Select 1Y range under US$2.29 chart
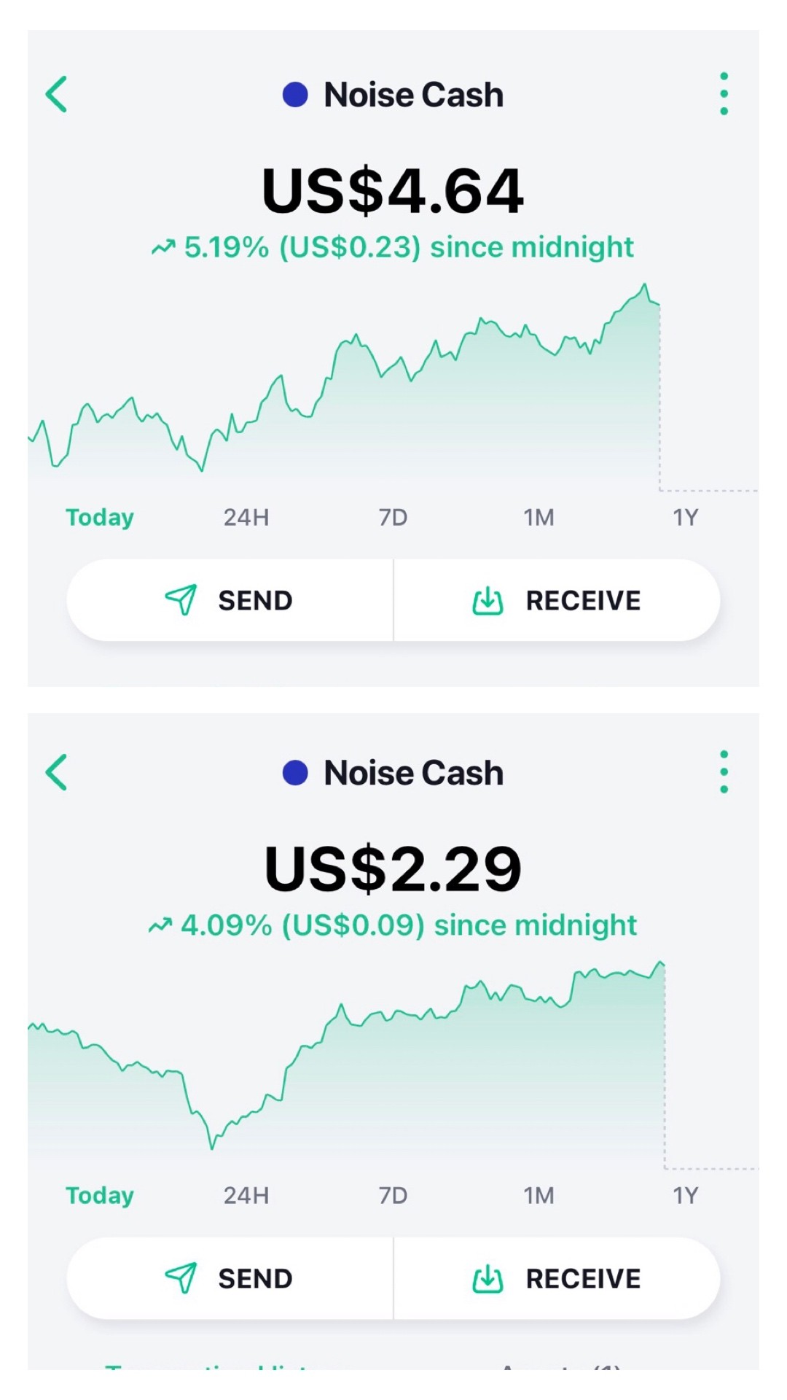The width and height of the screenshot is (787, 1400). coord(686,1196)
